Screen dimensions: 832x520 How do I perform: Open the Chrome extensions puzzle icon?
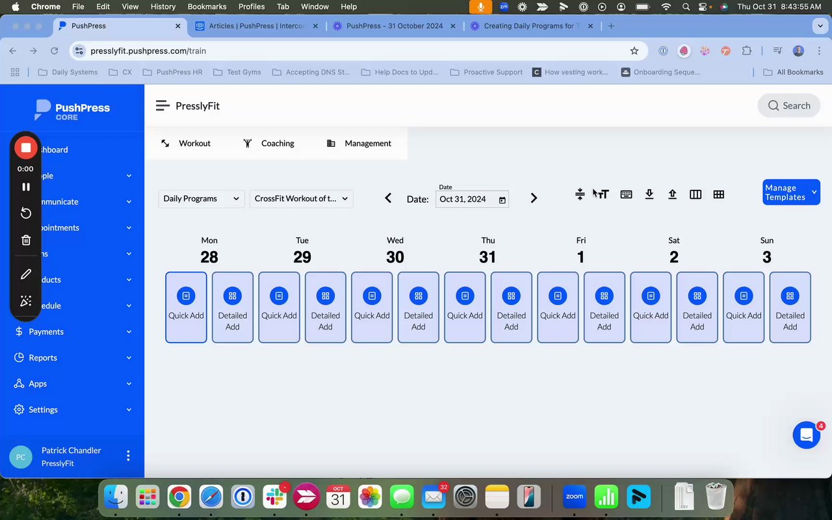click(x=746, y=51)
